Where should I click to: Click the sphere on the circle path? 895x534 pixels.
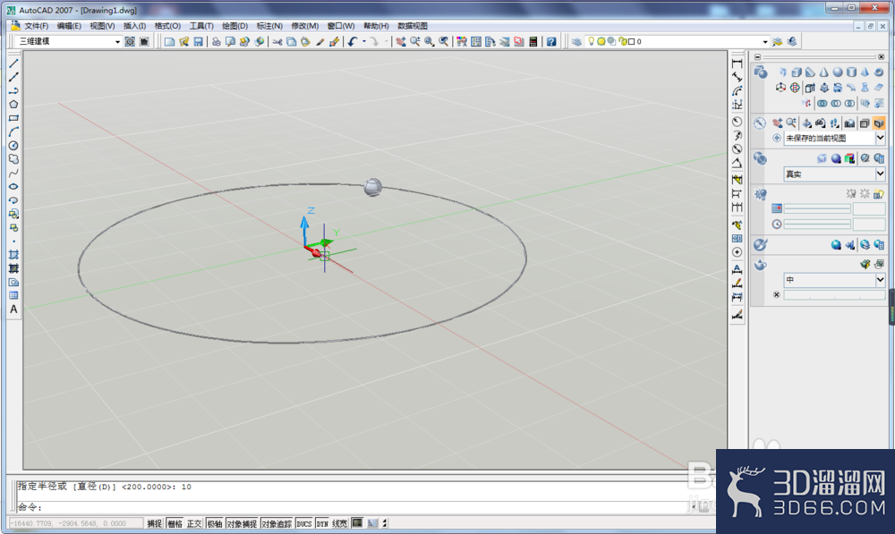372,187
